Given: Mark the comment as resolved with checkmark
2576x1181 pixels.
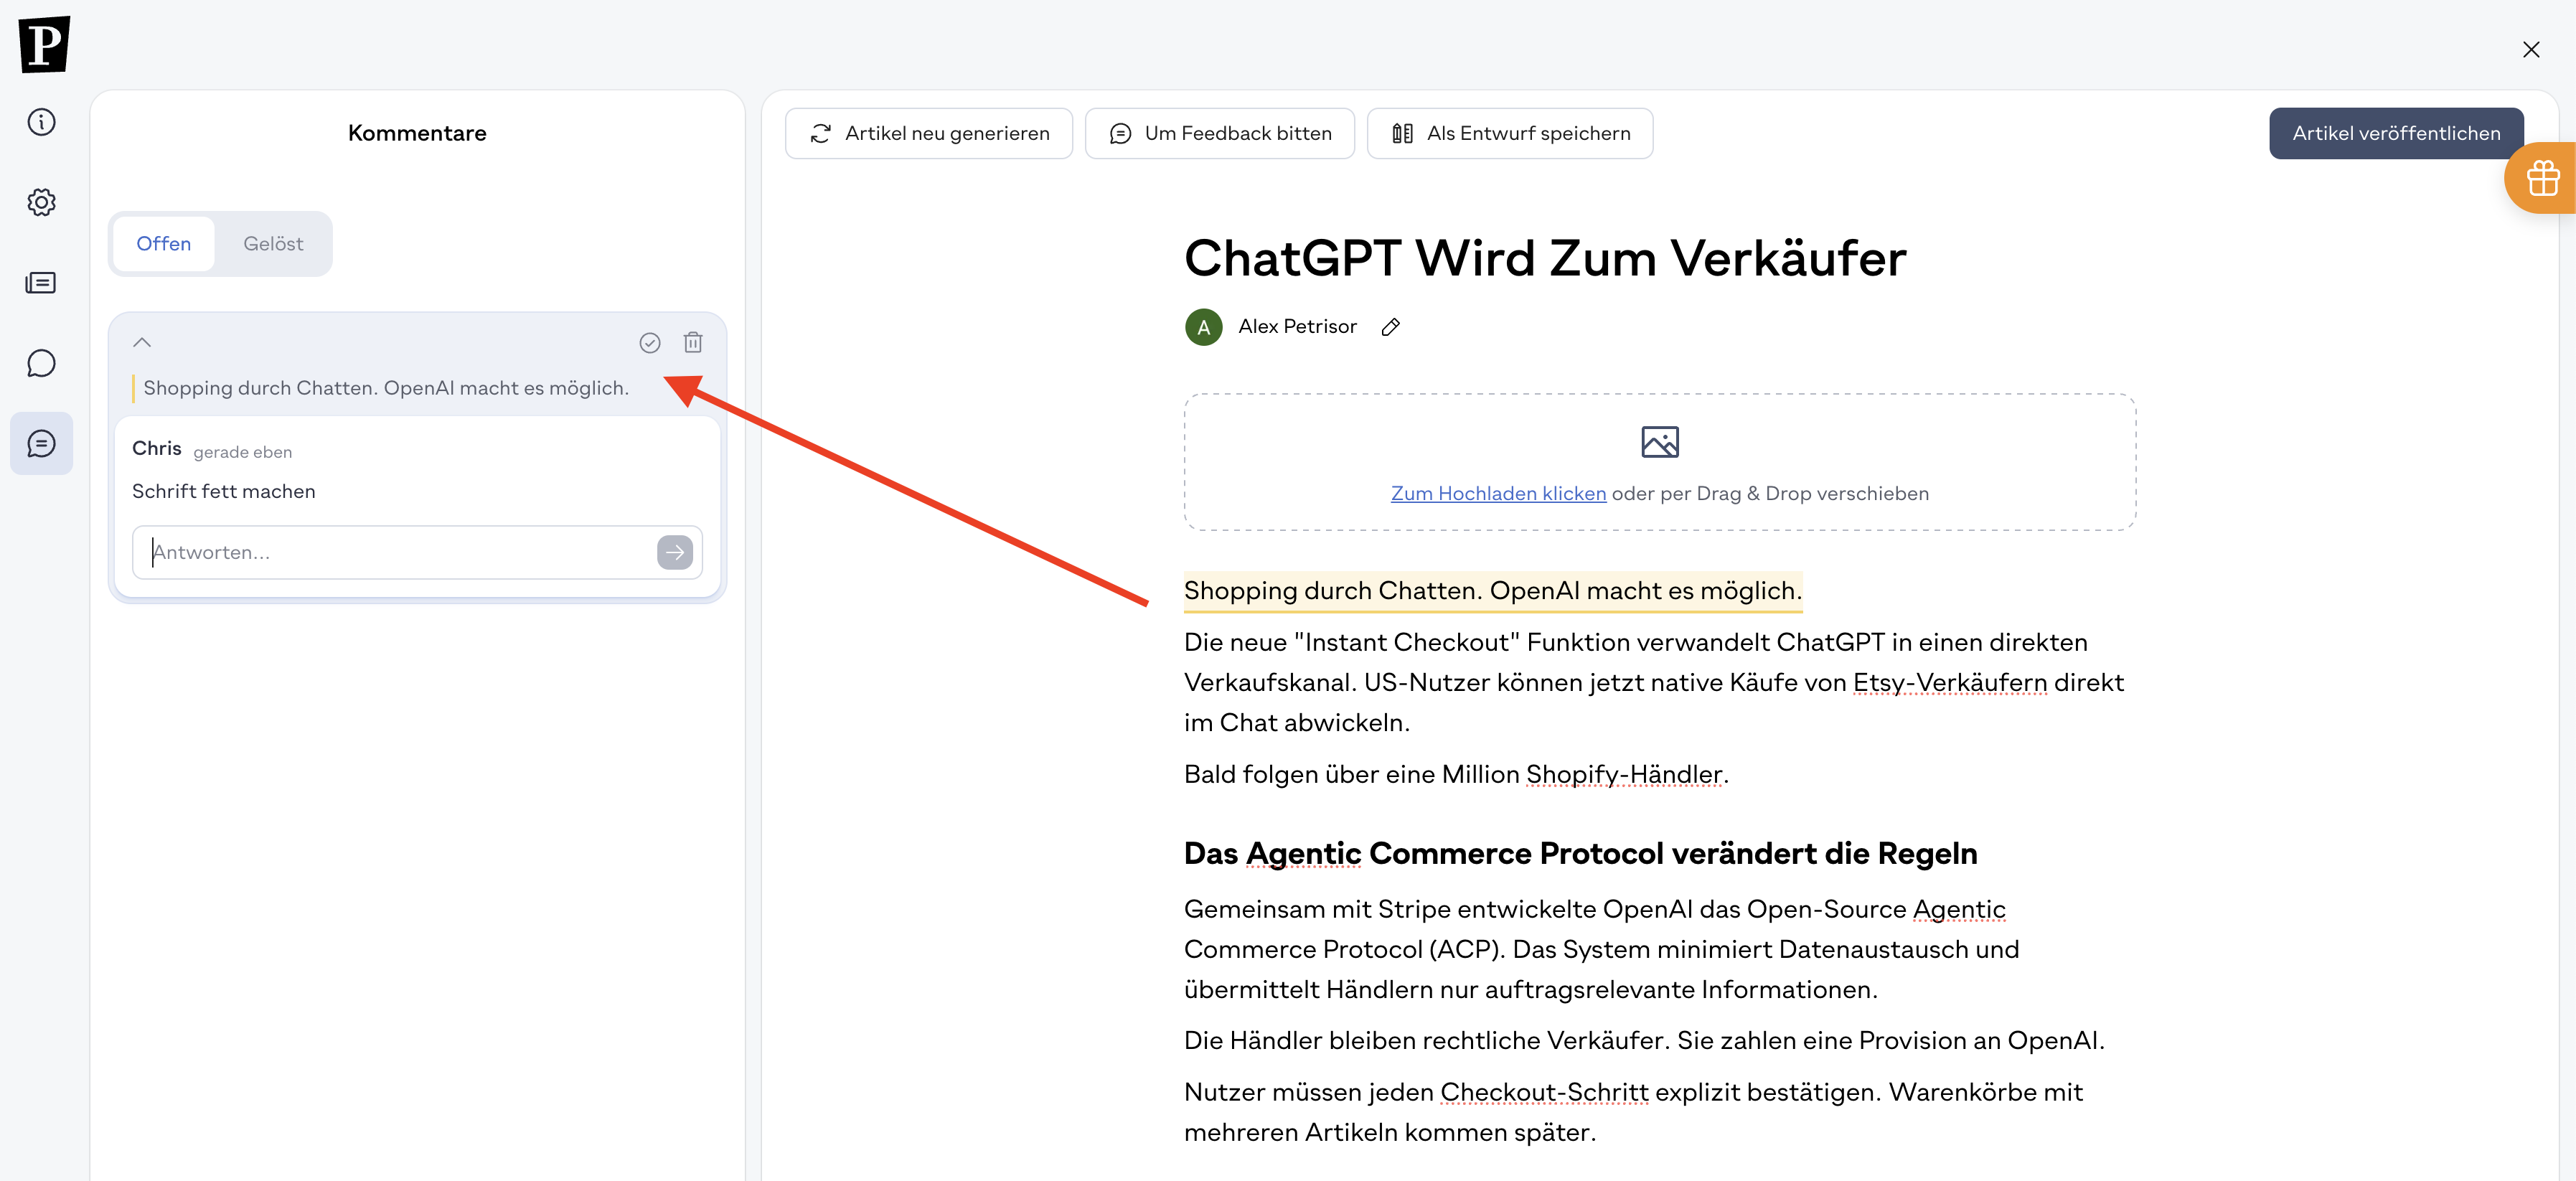Looking at the screenshot, I should 650,343.
